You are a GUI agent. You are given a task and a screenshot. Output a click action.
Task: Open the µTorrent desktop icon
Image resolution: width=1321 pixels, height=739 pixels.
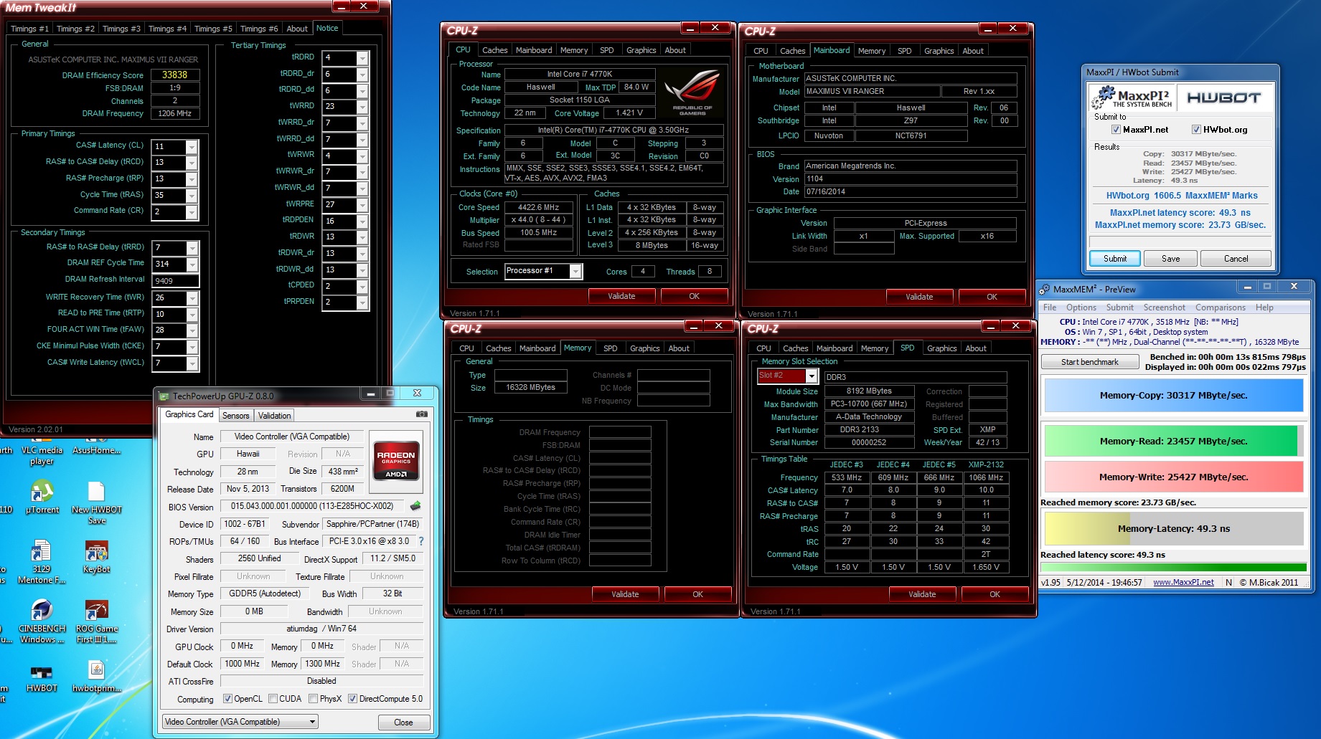point(42,498)
